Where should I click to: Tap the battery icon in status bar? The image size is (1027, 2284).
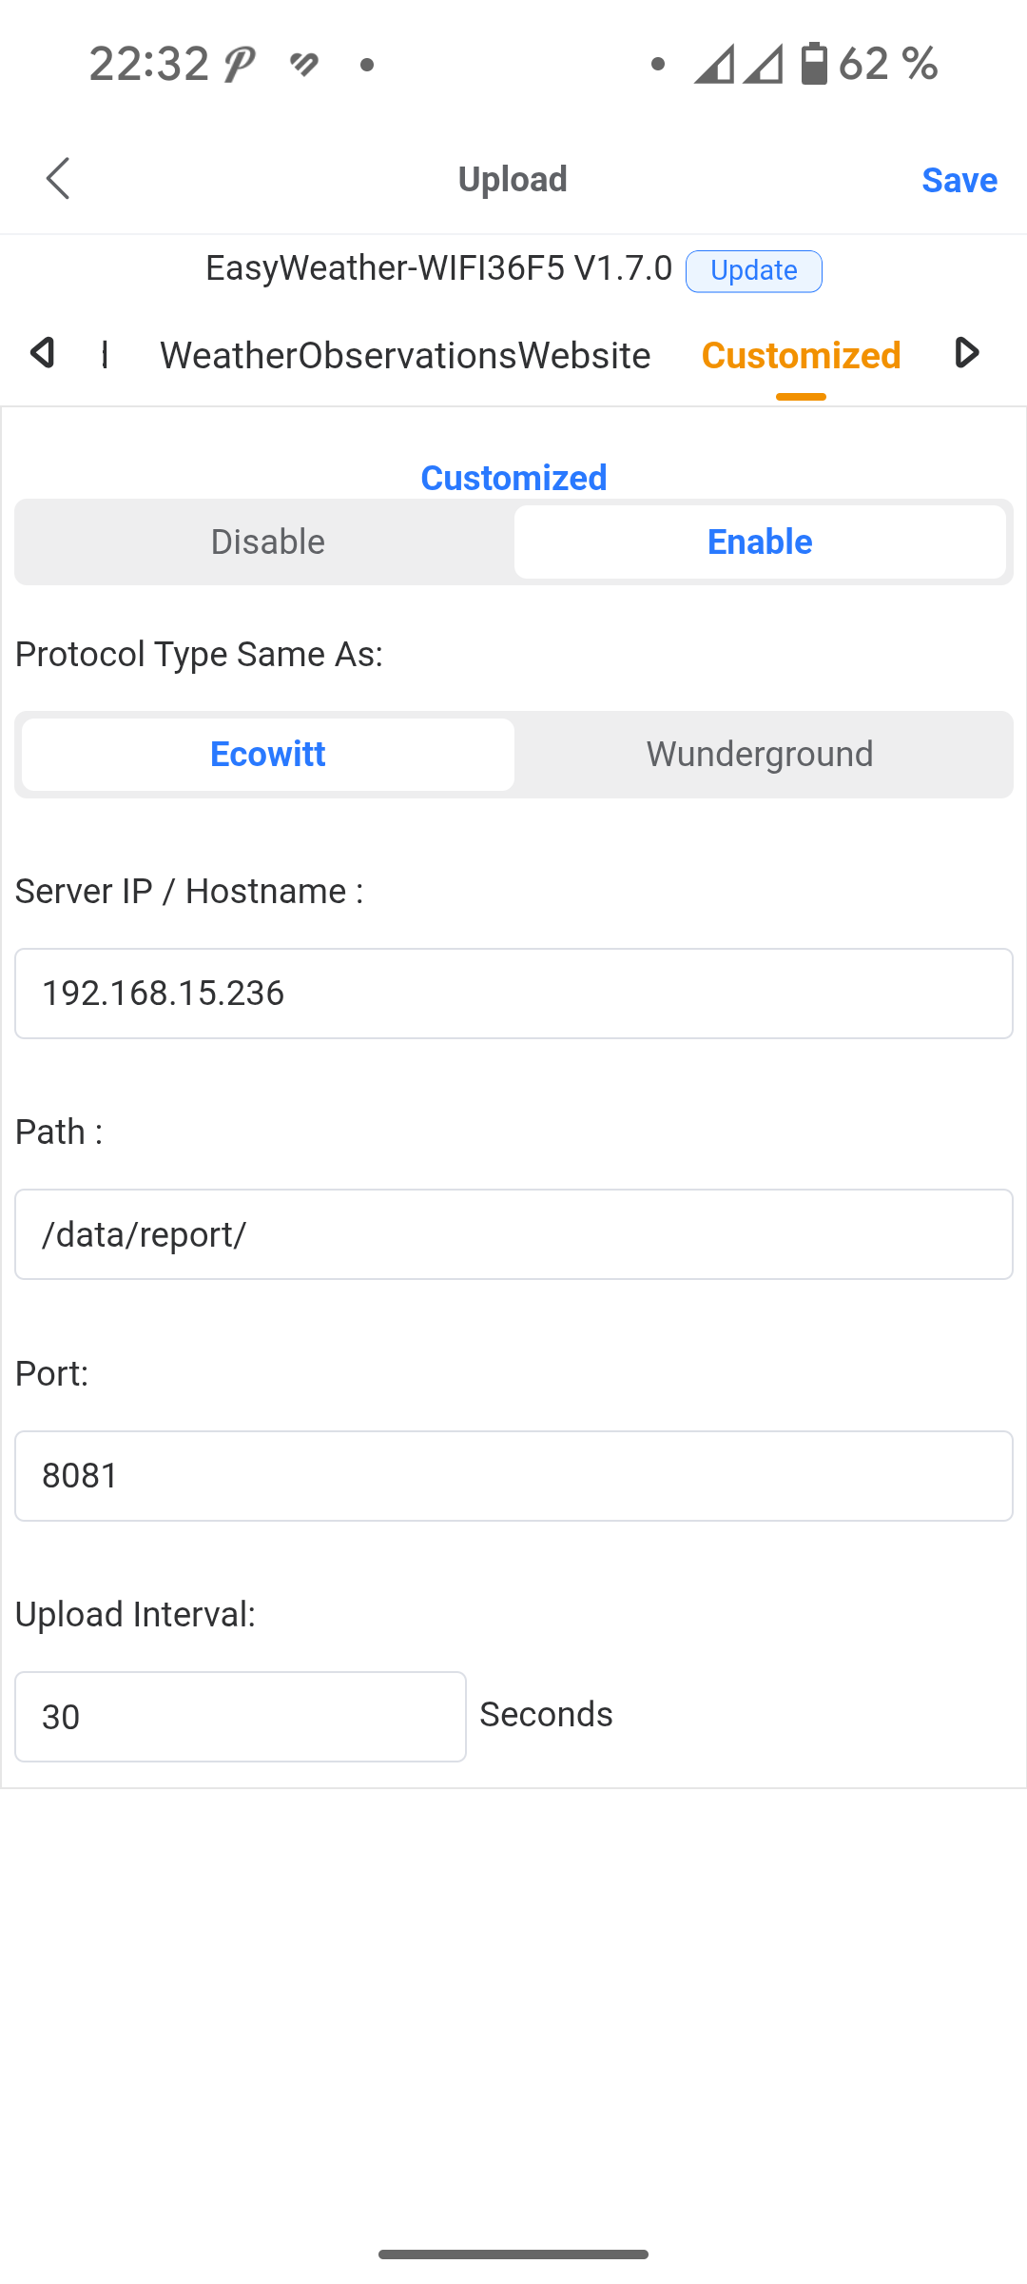click(814, 64)
